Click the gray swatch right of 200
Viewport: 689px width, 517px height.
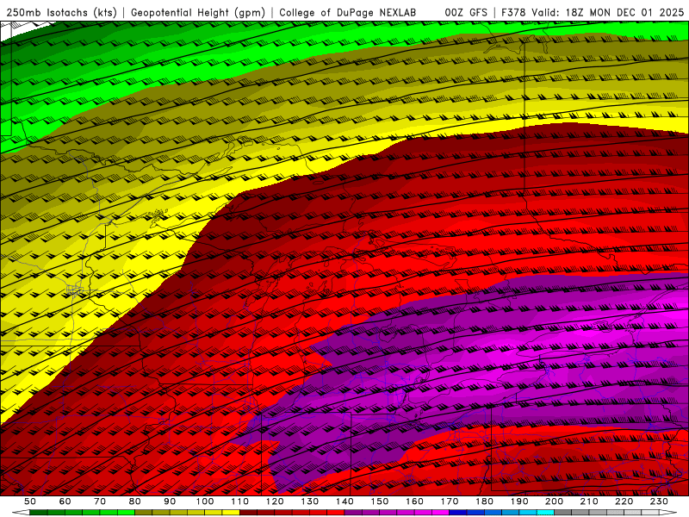(x=563, y=513)
